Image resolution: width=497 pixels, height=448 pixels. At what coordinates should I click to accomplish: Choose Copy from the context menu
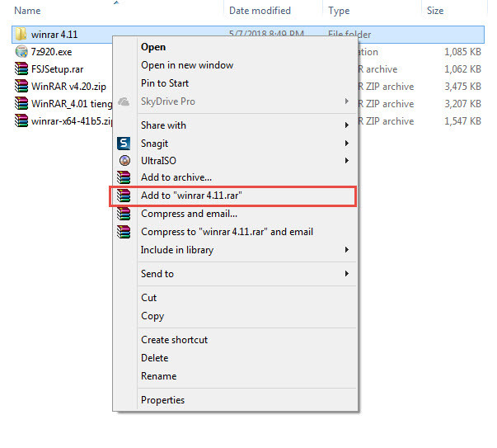[152, 316]
